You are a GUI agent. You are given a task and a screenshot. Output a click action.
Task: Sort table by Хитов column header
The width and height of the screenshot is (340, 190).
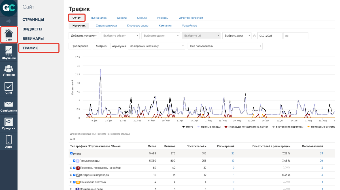point(152,146)
